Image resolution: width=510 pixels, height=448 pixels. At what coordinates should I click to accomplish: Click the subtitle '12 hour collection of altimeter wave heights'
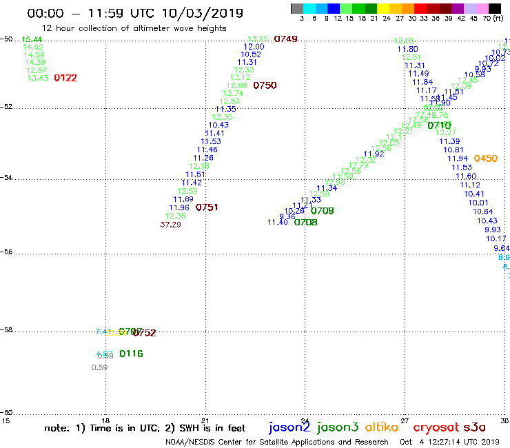pos(134,28)
